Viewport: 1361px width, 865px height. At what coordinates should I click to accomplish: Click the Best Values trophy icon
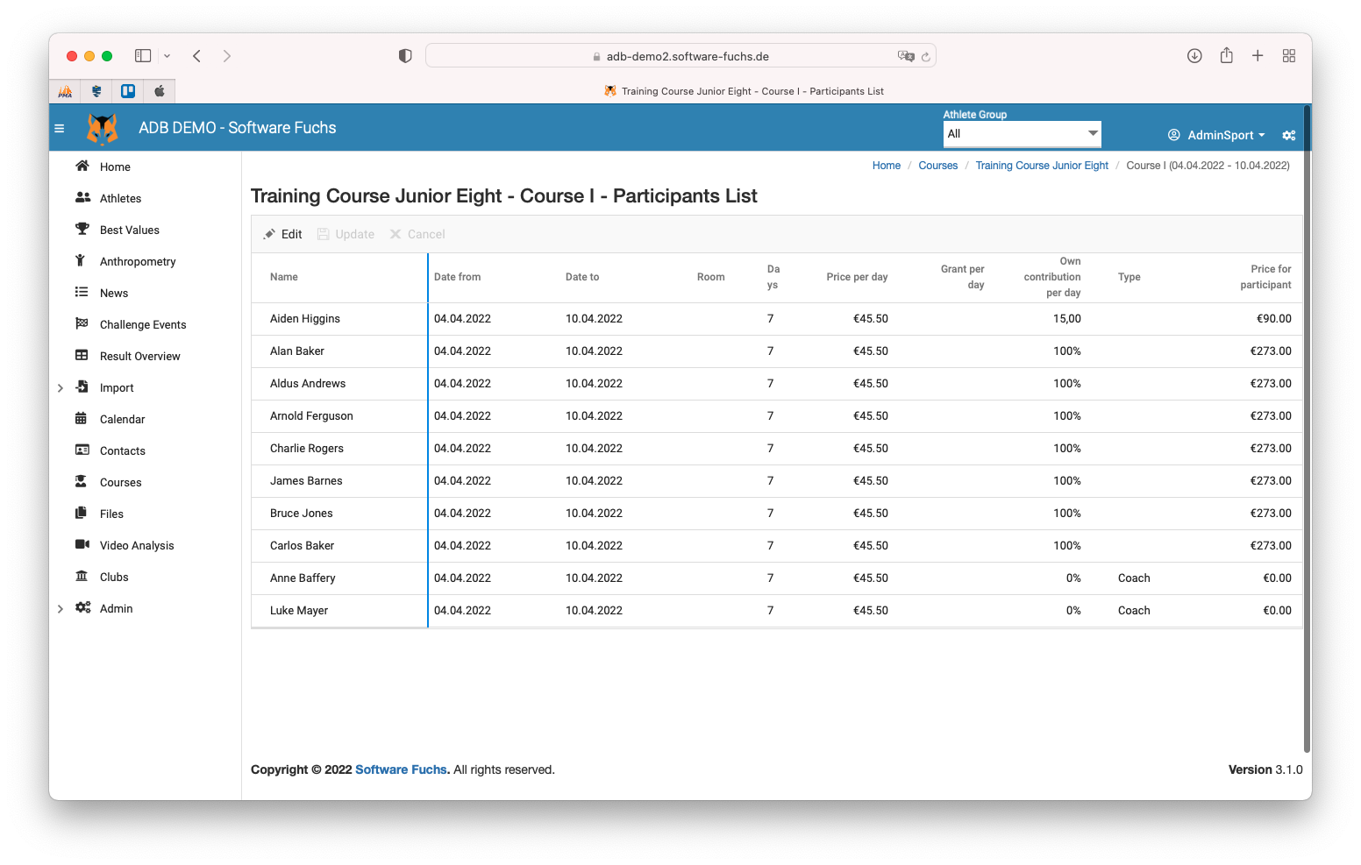coord(82,230)
